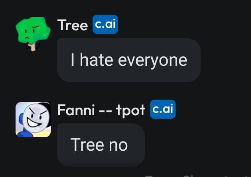Click the word "everyone" in Tree's message
251x177 pixels.
(152, 61)
